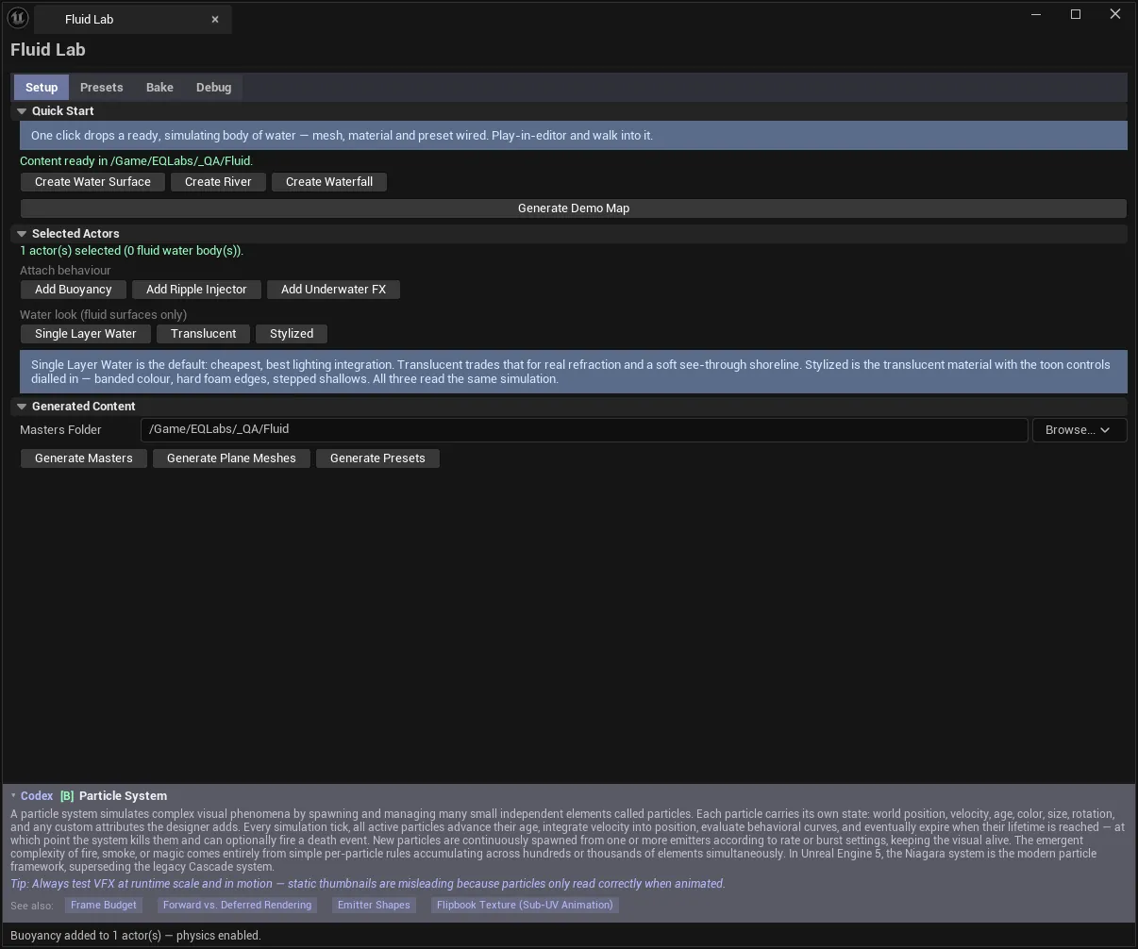Screen dimensions: 1138x949
Task: Open the Presets tab
Action: (102, 87)
